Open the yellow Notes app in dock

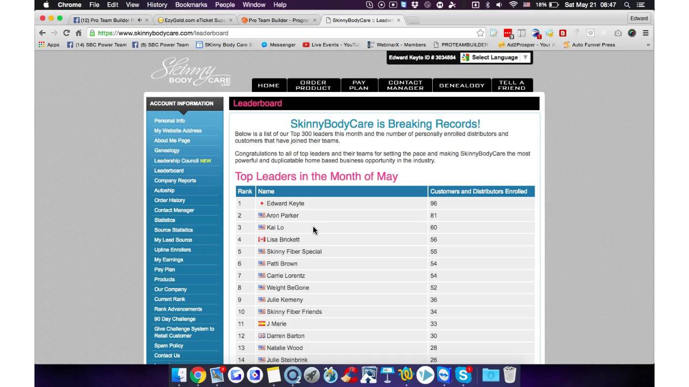click(x=273, y=375)
